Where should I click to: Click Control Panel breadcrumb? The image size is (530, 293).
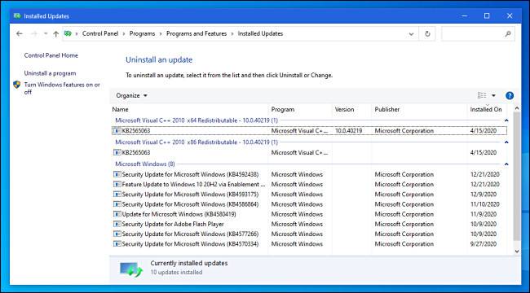coord(100,33)
